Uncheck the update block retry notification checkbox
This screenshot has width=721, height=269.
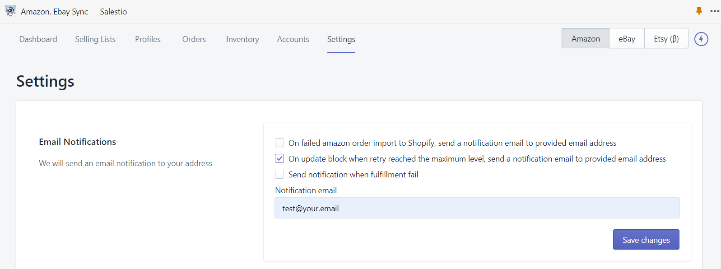279,158
